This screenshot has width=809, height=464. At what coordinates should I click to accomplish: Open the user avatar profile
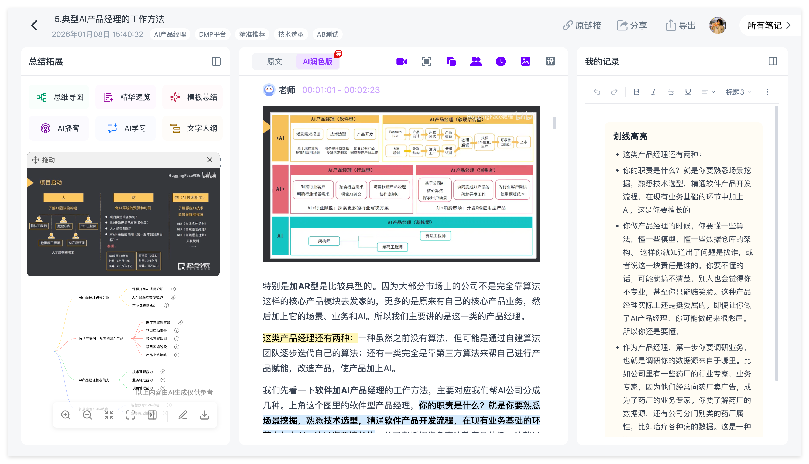coord(718,26)
